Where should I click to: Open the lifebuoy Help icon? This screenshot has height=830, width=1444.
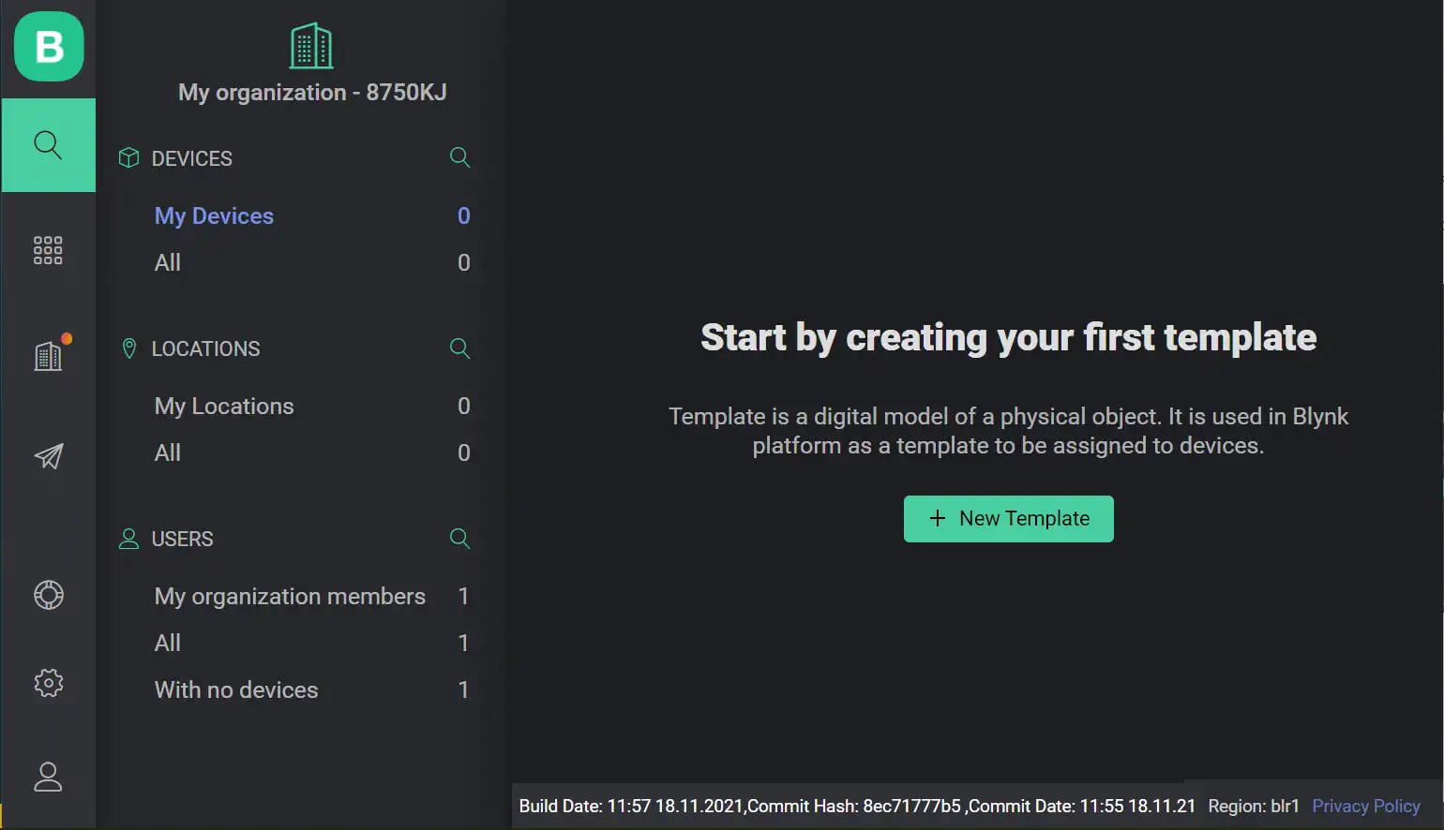(x=49, y=595)
